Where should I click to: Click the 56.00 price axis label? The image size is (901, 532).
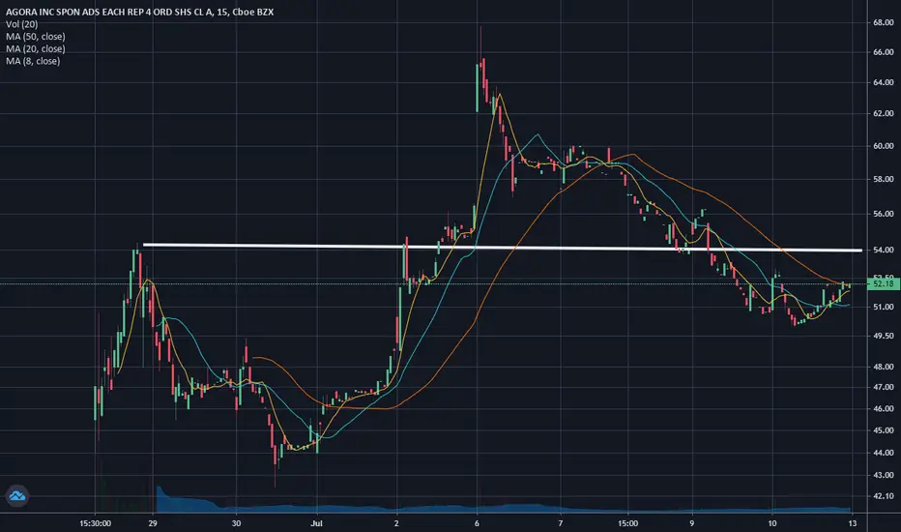[x=884, y=214]
